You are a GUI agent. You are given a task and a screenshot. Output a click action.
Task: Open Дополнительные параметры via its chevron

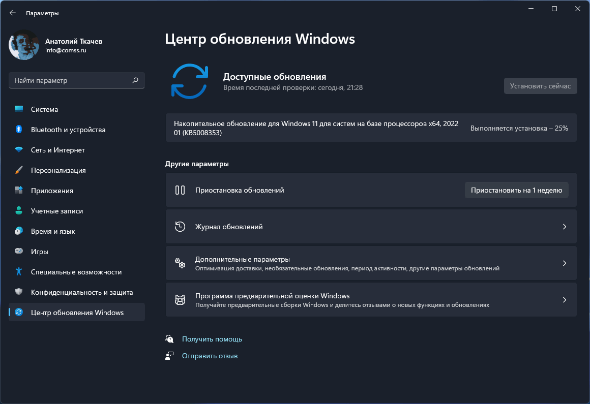point(564,263)
